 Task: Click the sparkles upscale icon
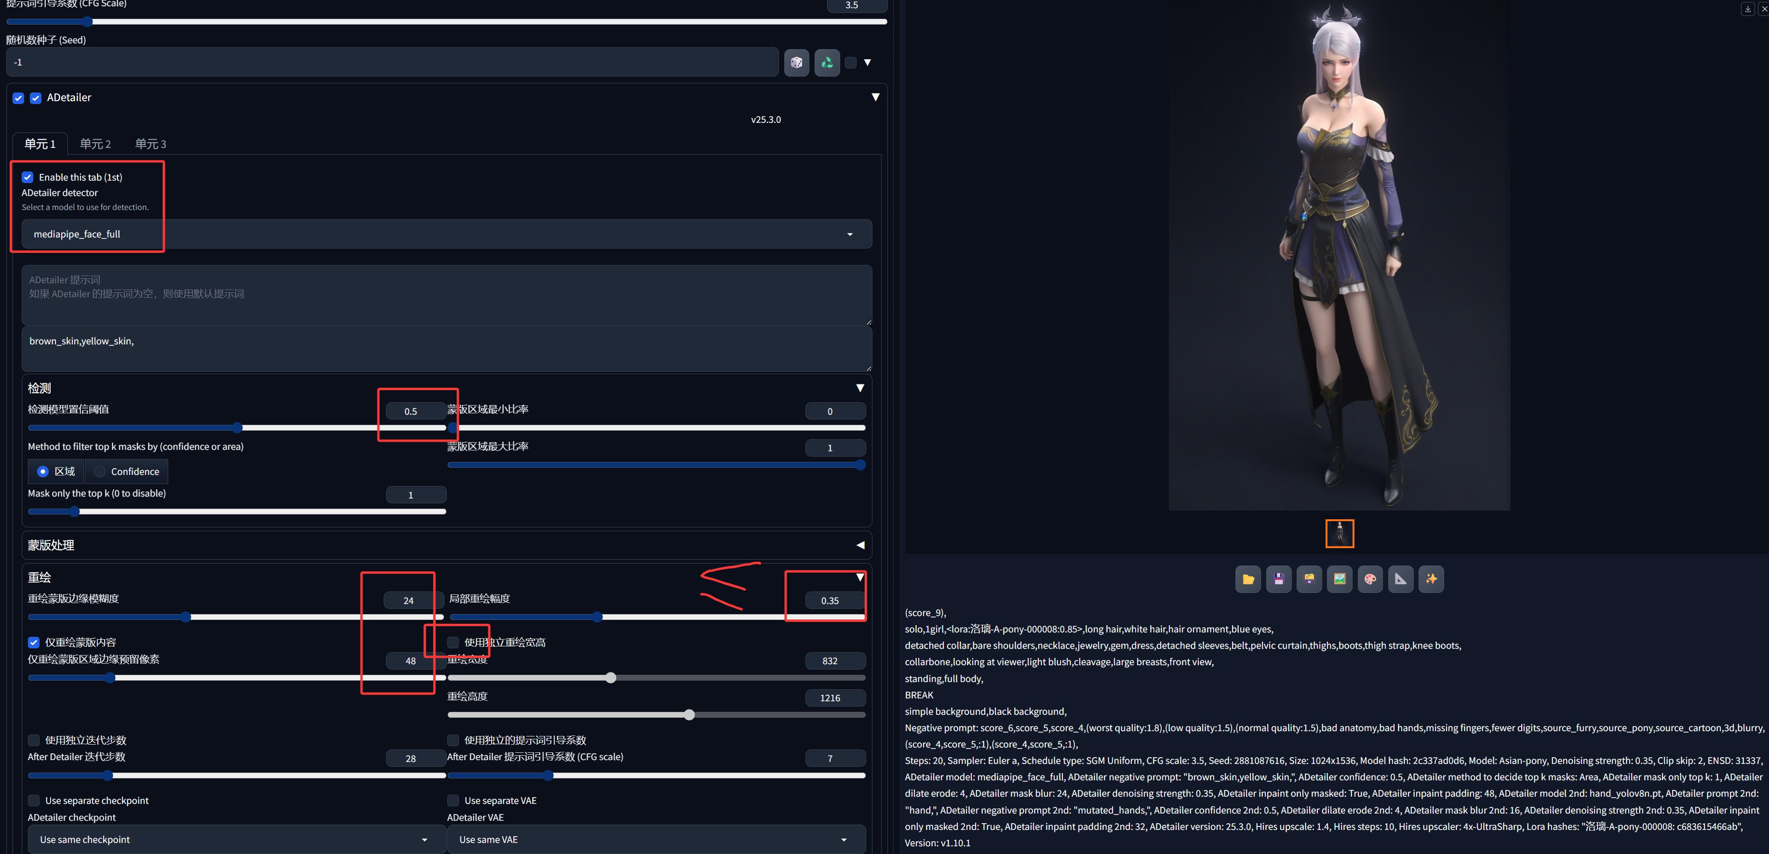pos(1431,579)
